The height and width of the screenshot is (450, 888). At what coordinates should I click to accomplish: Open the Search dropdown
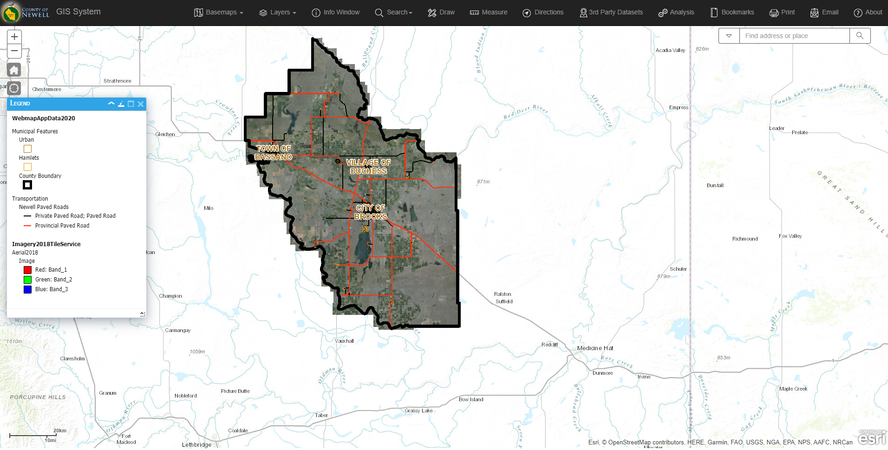point(393,13)
